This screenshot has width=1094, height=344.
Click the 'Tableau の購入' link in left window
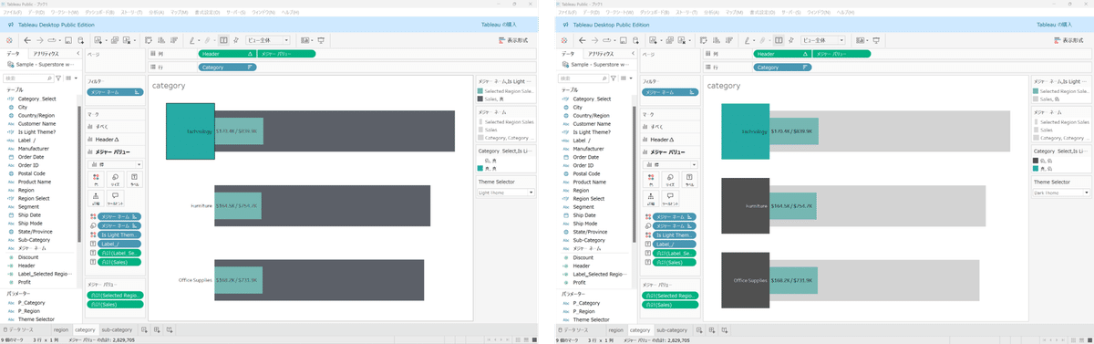point(498,26)
